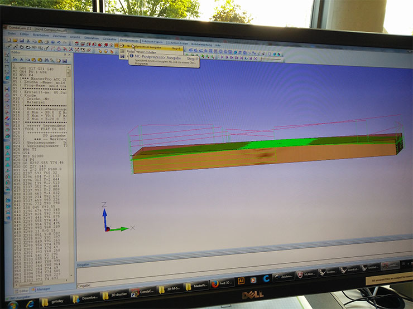The image size is (413, 309).
Task: Click G-code line N19 TOOL 1 FLAT
Action: [40, 129]
